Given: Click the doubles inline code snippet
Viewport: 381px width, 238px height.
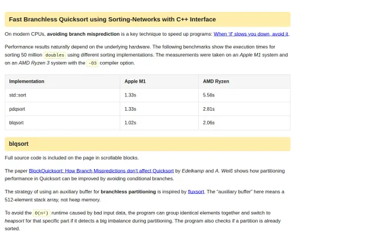Looking at the screenshot, I should pos(55,55).
